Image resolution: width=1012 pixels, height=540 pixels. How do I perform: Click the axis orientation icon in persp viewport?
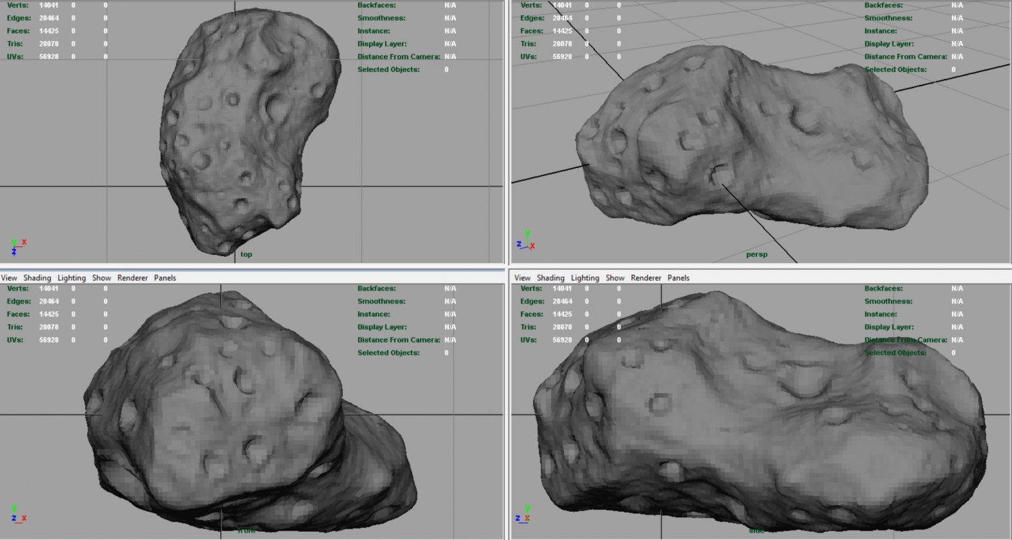point(525,244)
